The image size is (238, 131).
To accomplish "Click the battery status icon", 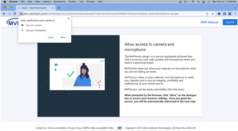I will tap(186, 2).
